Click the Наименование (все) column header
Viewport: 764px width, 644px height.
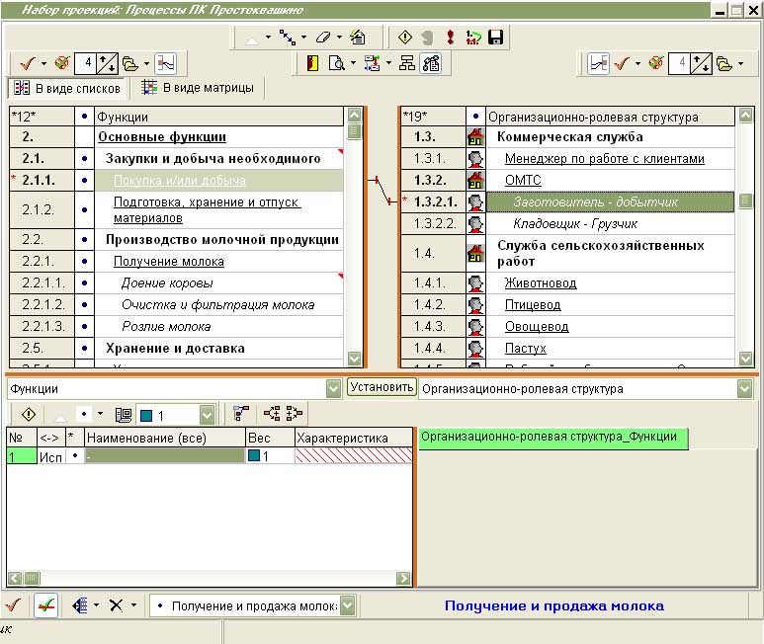(165, 438)
